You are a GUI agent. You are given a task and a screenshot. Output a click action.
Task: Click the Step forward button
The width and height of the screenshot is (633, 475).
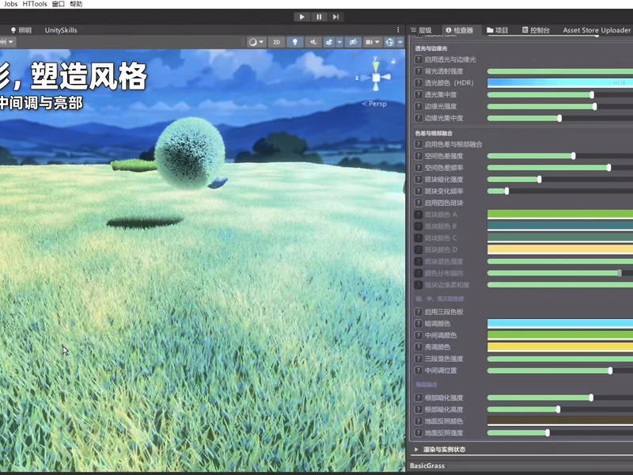point(335,17)
